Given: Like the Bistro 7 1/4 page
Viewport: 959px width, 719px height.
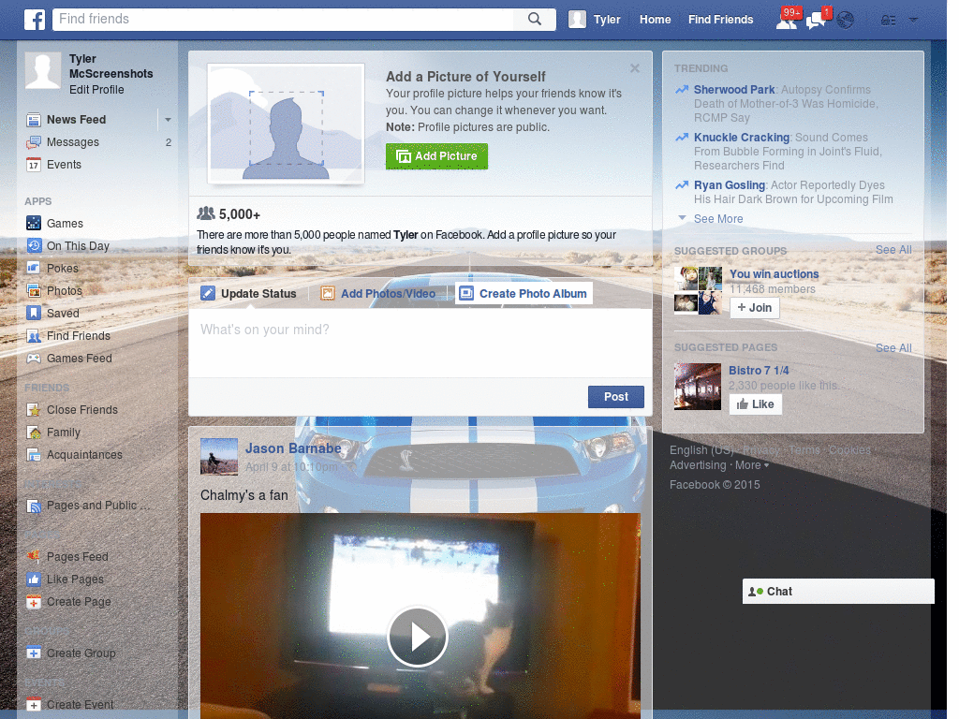Looking at the screenshot, I should click(x=756, y=404).
